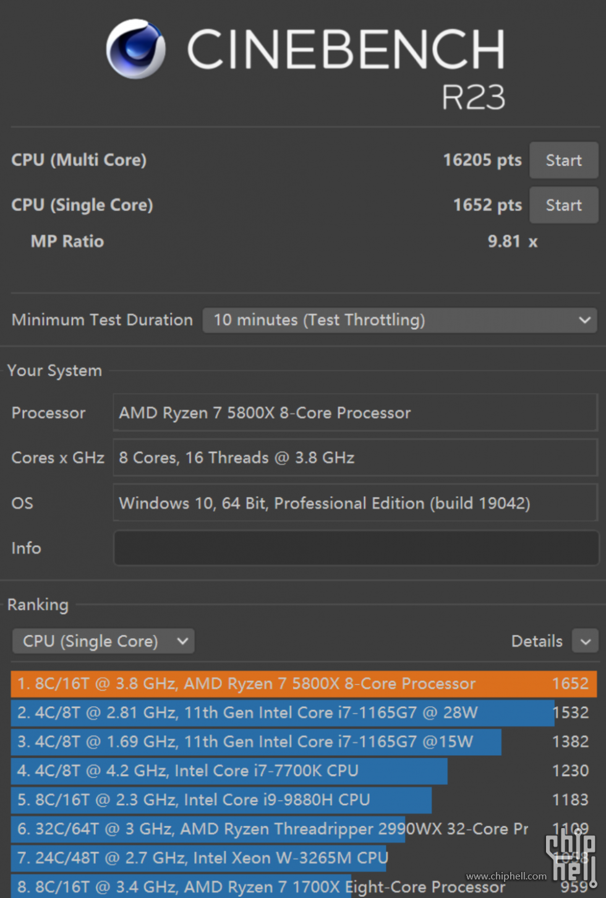Click the Cinebench logo icon
The image size is (606, 898).
pyautogui.click(x=135, y=48)
